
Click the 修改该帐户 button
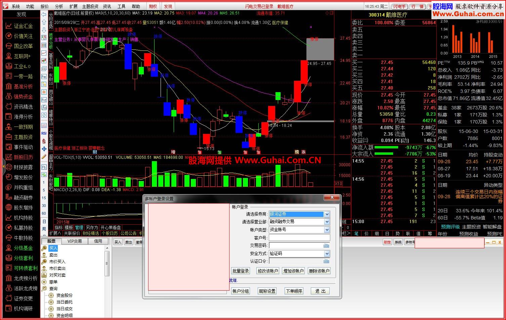click(267, 271)
